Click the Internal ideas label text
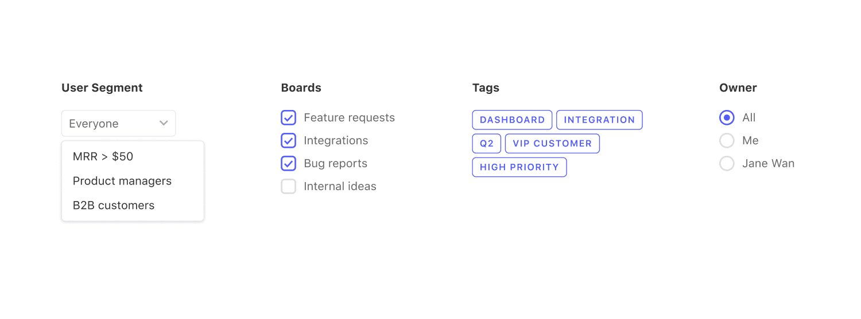The height and width of the screenshot is (319, 861). coord(340,186)
